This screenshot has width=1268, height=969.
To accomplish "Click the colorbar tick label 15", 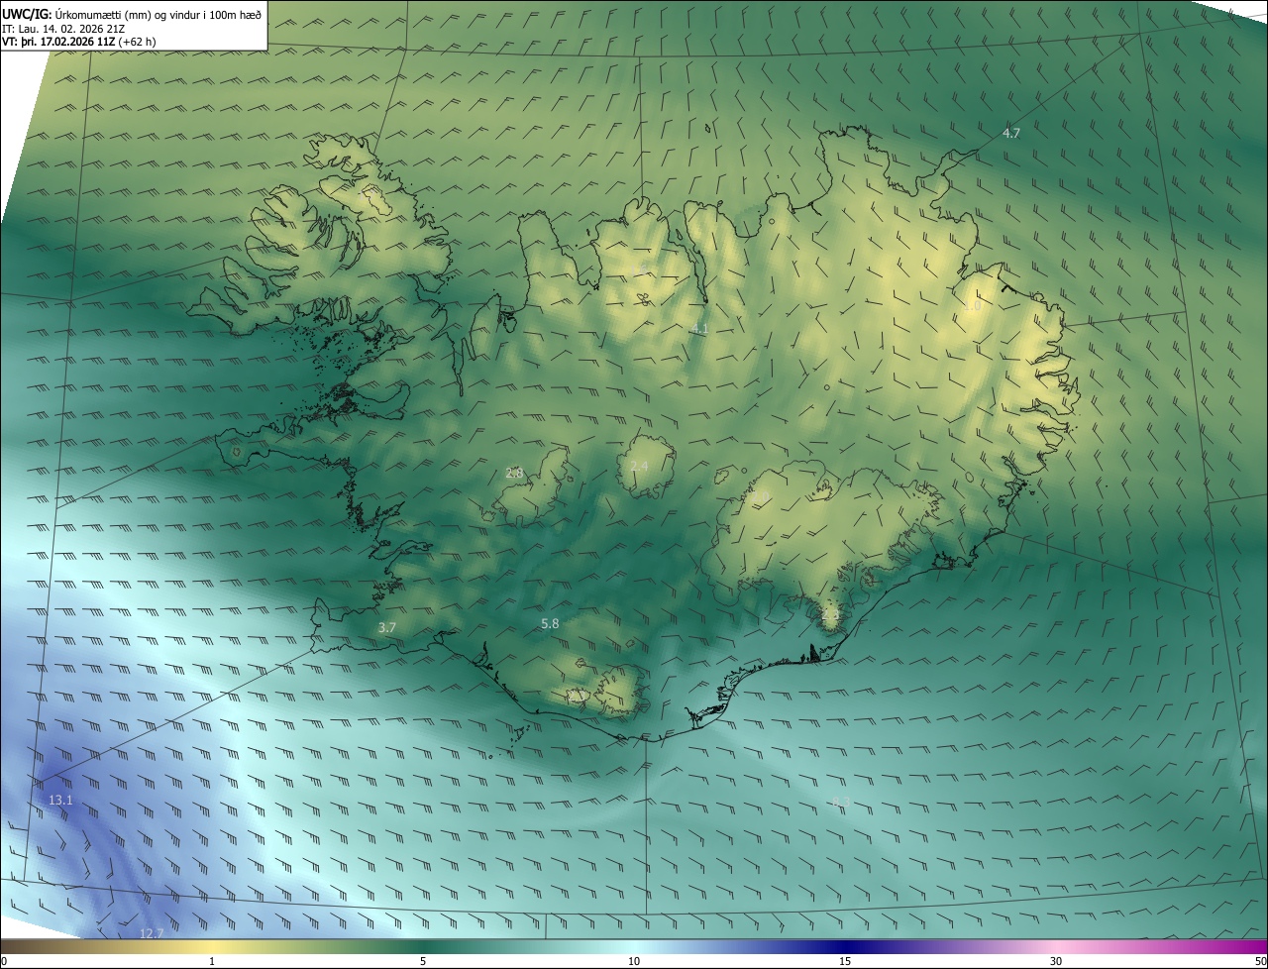I will point(845,961).
